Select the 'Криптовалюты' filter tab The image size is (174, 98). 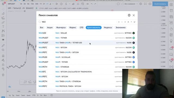[x=94, y=27]
